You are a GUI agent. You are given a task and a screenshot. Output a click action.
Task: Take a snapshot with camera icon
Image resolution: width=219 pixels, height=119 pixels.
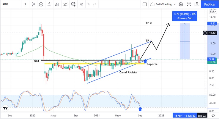(x=196, y=4)
